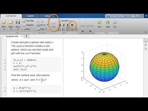Toggle numbered list formatting
This screenshot has height=111, width=148.
pyautogui.click(x=64, y=29)
